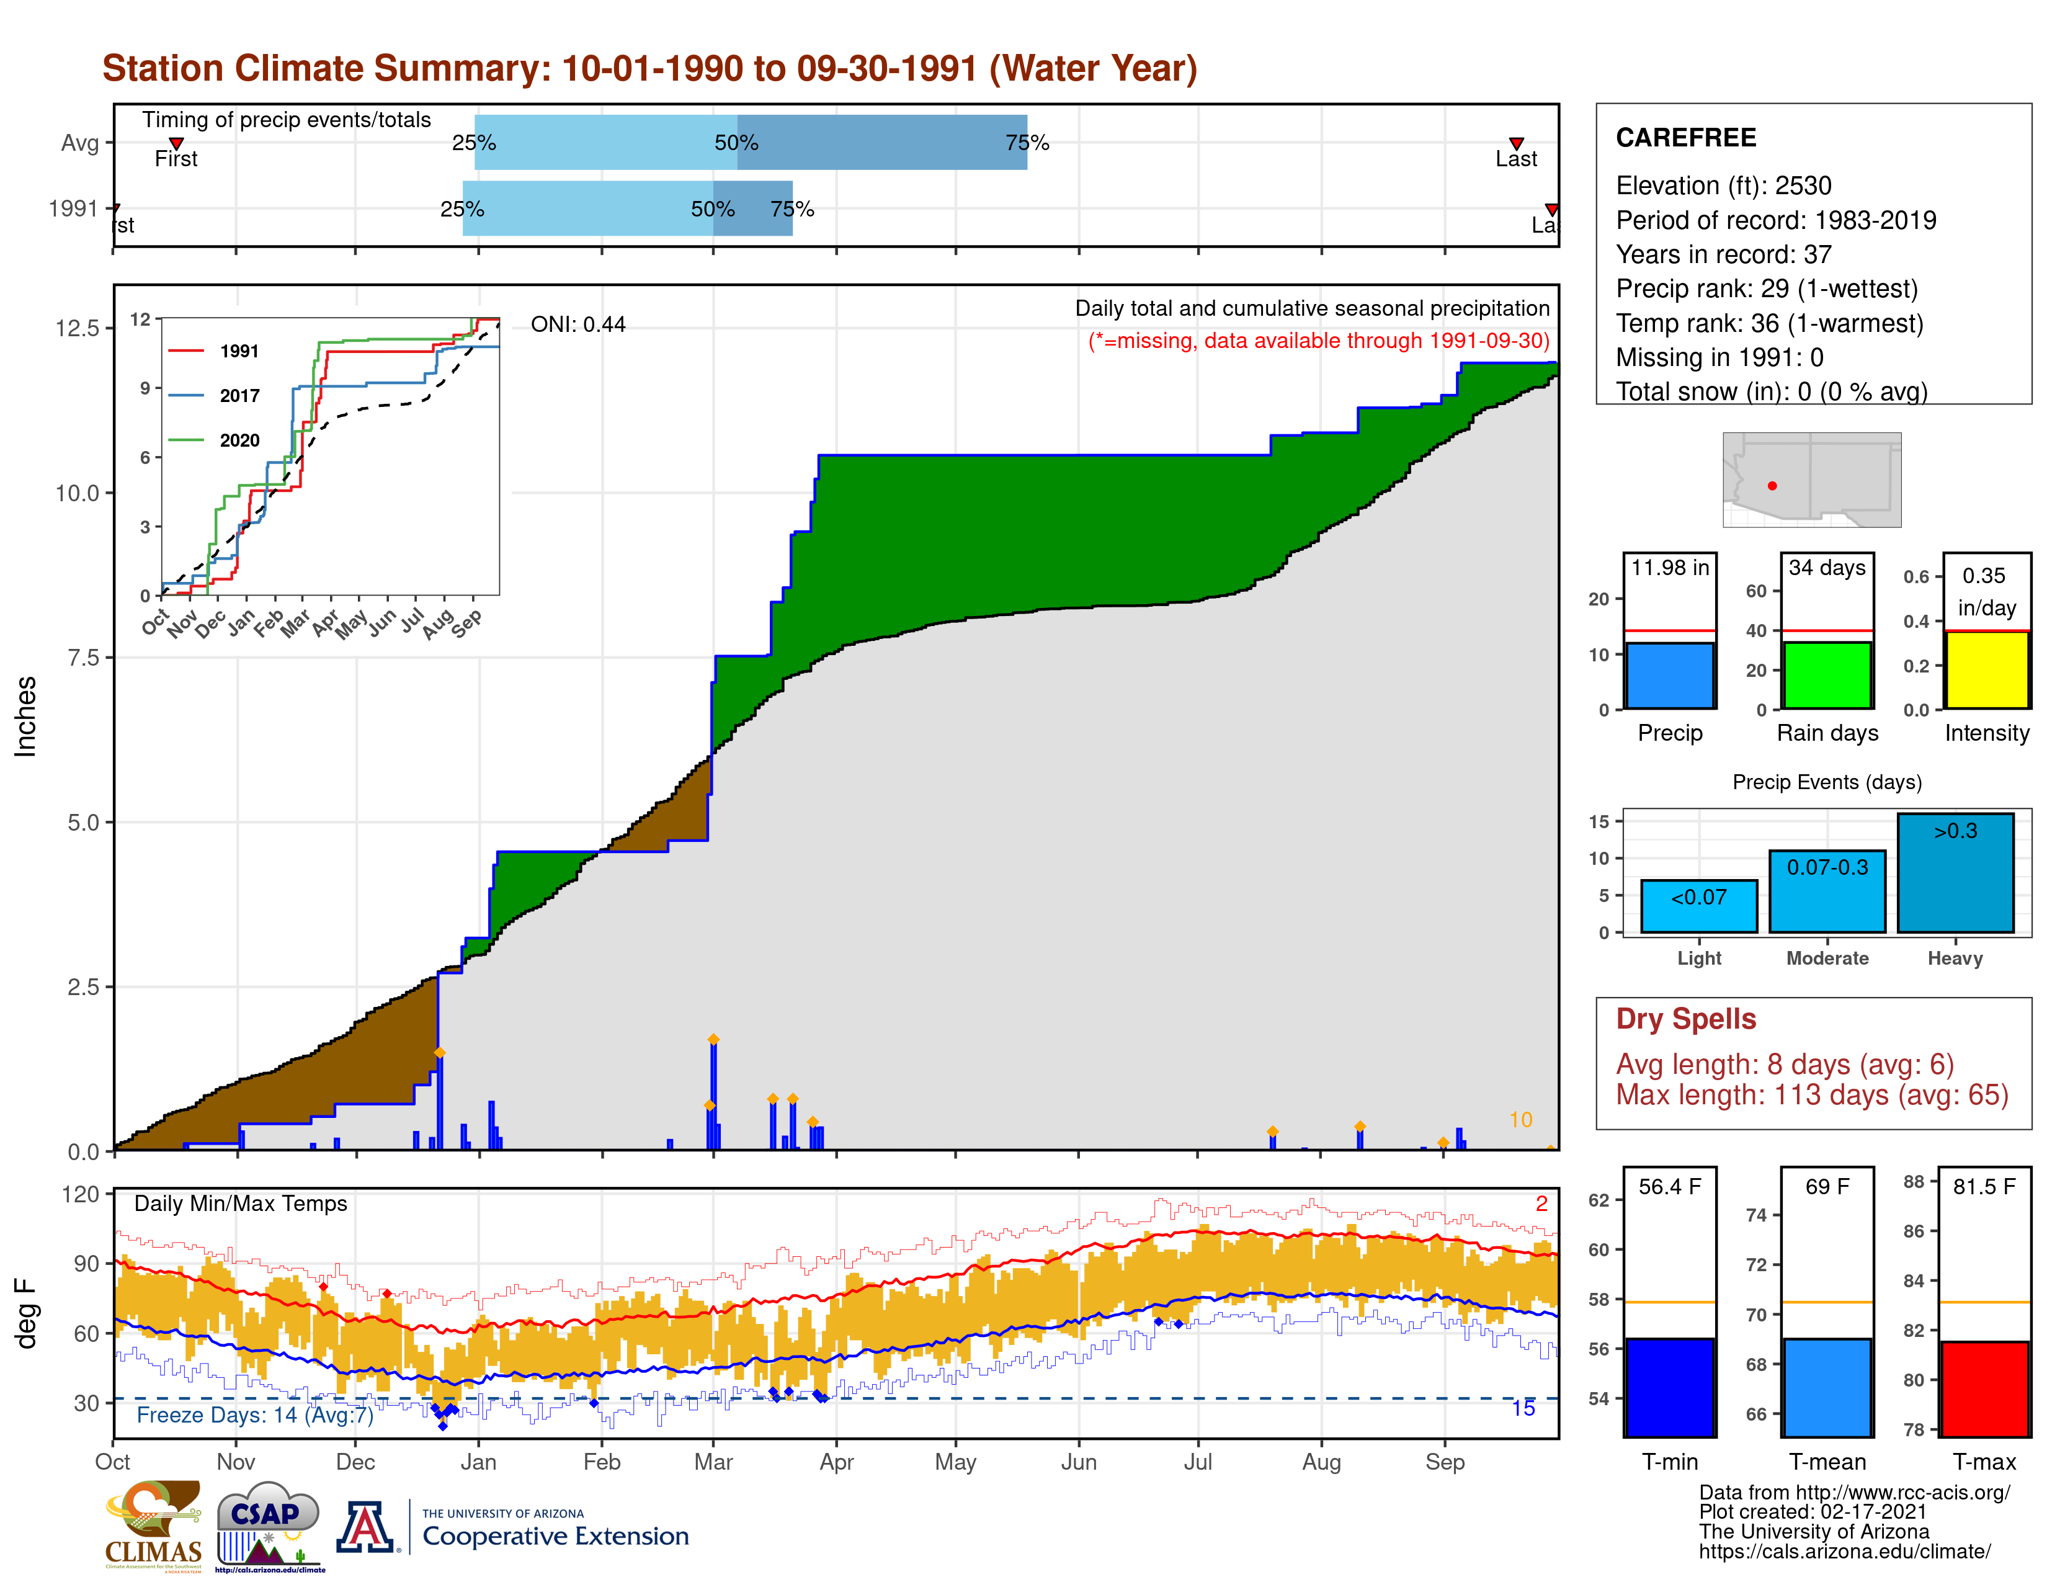Image resolution: width=2047 pixels, height=1582 pixels.
Task: Click the Avg 50% timing label
Action: click(x=736, y=143)
